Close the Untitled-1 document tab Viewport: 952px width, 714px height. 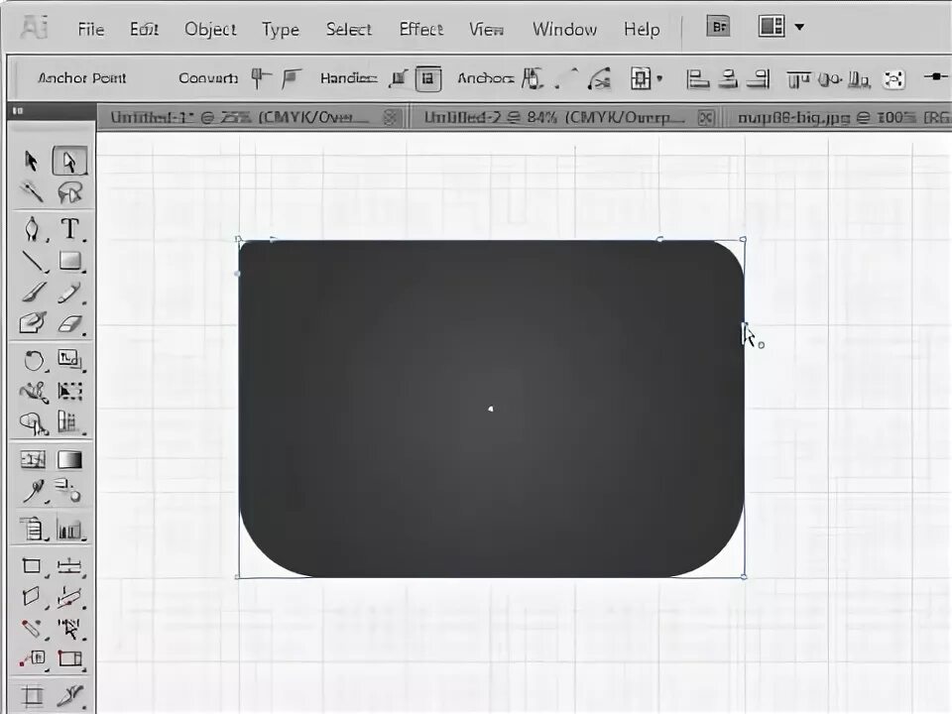[x=392, y=117]
